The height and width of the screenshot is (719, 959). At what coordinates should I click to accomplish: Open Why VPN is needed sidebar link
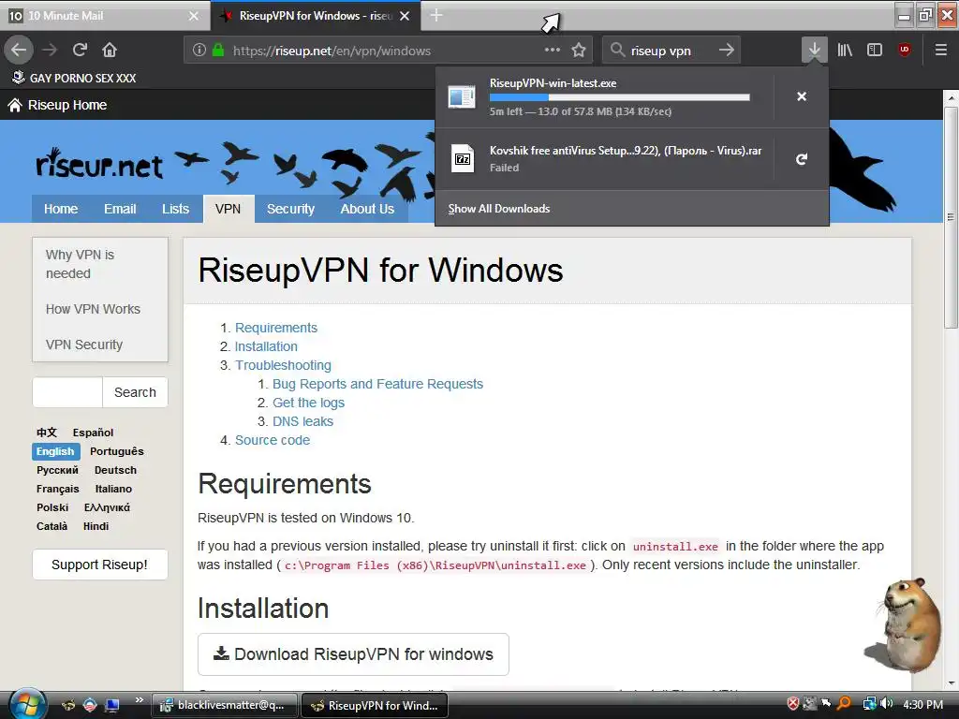(x=81, y=264)
